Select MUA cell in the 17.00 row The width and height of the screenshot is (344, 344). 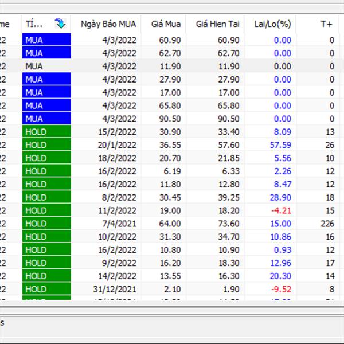46,92
